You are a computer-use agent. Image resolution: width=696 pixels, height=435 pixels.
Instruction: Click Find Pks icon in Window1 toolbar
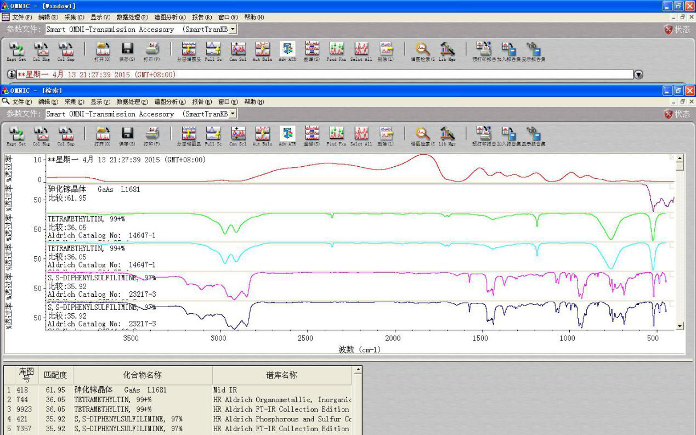click(x=336, y=50)
